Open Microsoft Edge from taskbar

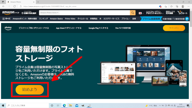pos(64,106)
